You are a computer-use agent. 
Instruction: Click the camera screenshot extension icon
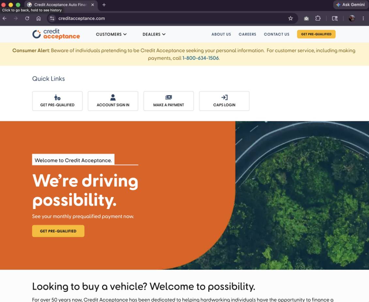pyautogui.click(x=306, y=18)
